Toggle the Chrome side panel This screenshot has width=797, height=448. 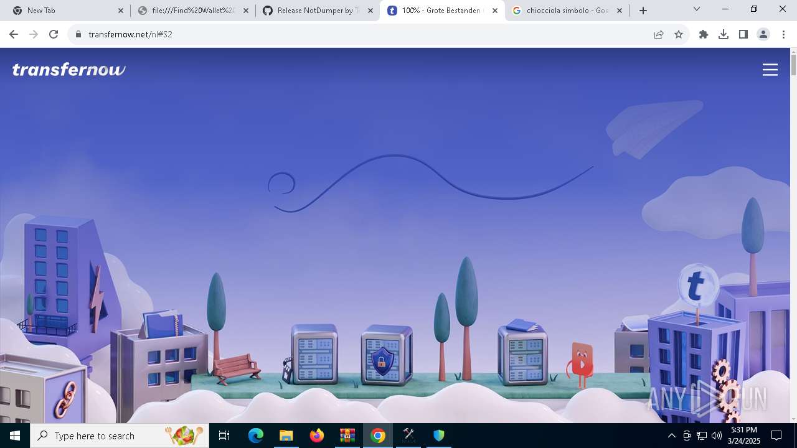(x=743, y=34)
